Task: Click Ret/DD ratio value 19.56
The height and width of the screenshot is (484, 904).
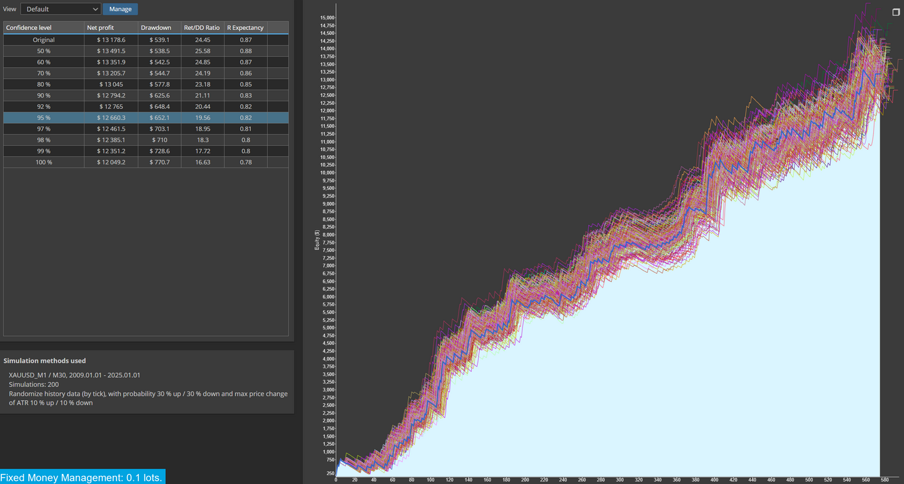Action: click(202, 118)
